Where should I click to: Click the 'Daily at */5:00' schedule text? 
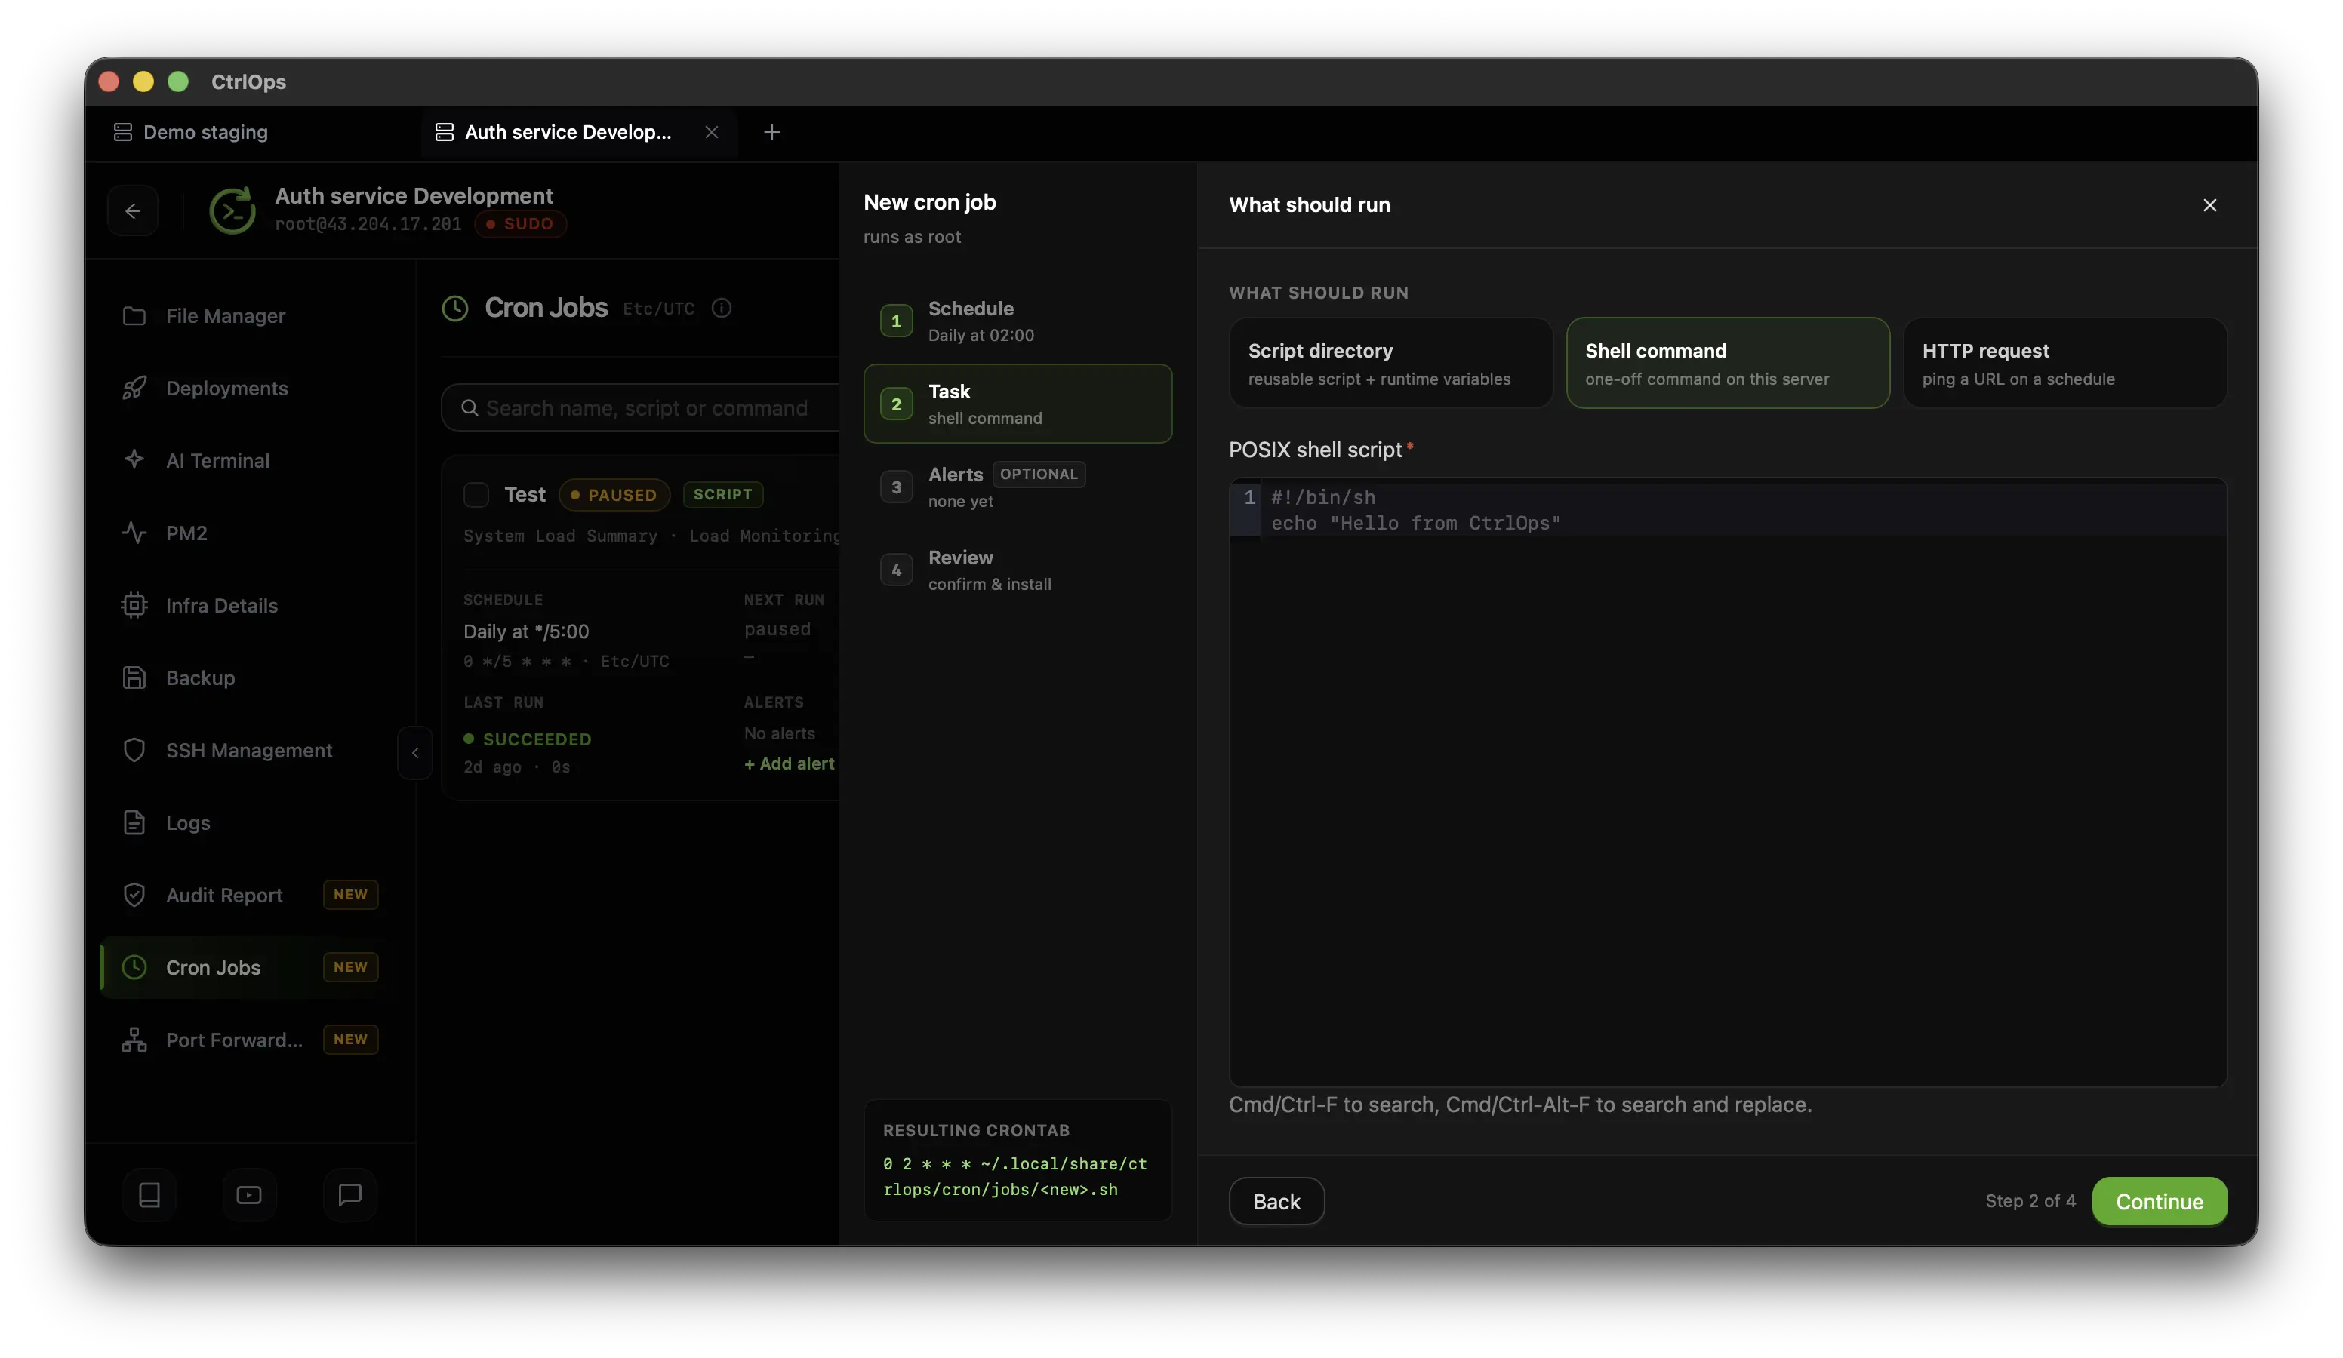526,632
